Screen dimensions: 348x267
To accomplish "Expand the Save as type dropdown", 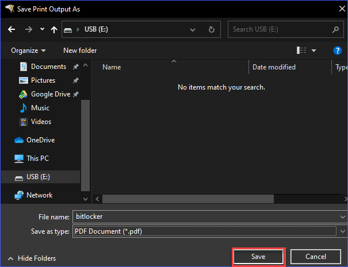I will (x=343, y=231).
